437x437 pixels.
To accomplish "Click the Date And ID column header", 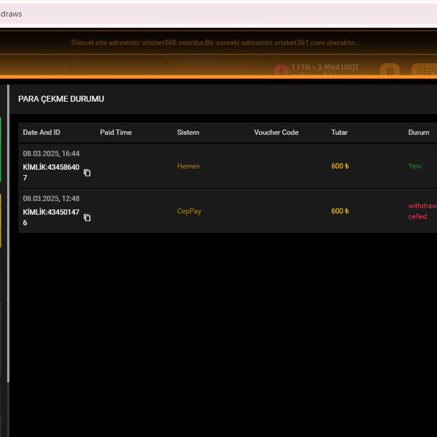I will [x=42, y=133].
